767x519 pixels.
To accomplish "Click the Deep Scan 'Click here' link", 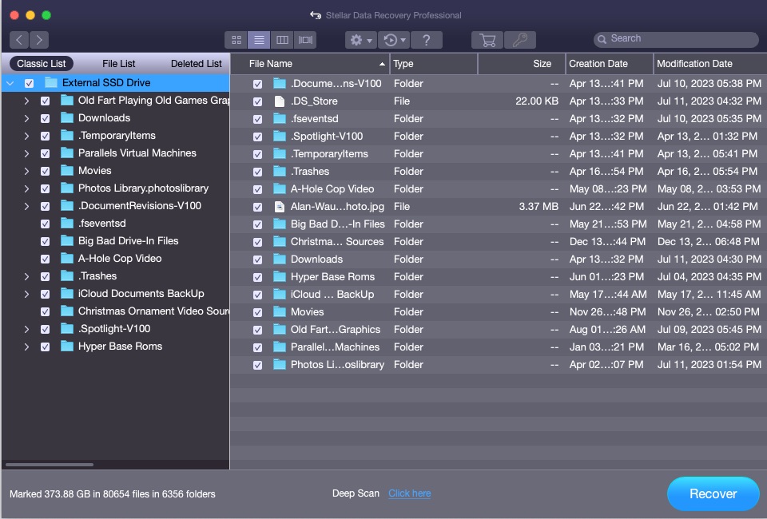I will pyautogui.click(x=409, y=493).
